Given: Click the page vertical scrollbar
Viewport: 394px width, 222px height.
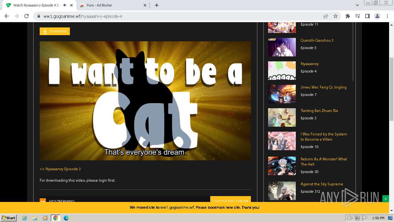Looking at the screenshot, I should (392, 89).
